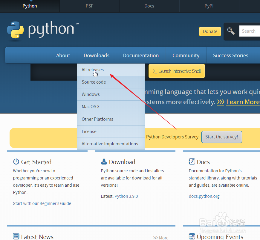Click the Docs section heading

point(203,162)
